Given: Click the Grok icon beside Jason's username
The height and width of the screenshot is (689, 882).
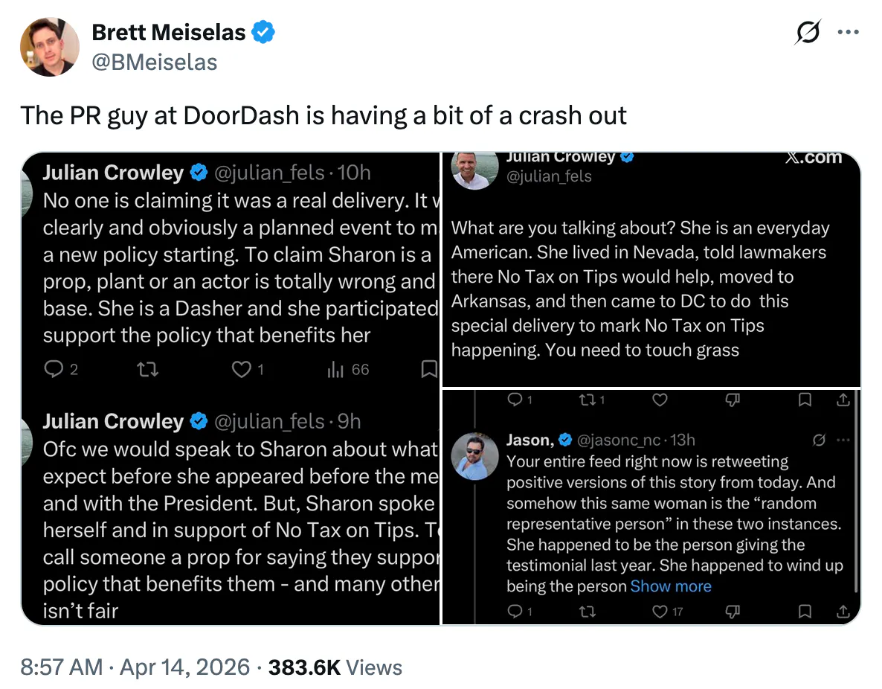Looking at the screenshot, I should 819,440.
